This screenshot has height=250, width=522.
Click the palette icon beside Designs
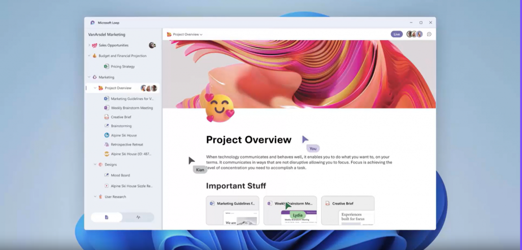[x=100, y=164]
